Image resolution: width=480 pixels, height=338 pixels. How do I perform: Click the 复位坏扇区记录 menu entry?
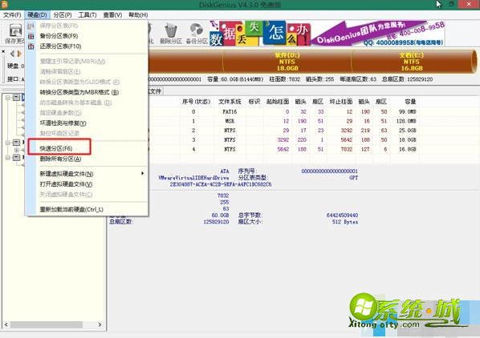tap(87, 134)
